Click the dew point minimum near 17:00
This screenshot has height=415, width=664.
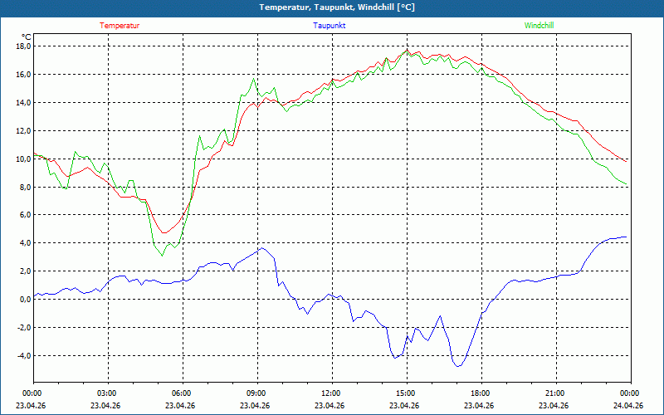point(457,366)
